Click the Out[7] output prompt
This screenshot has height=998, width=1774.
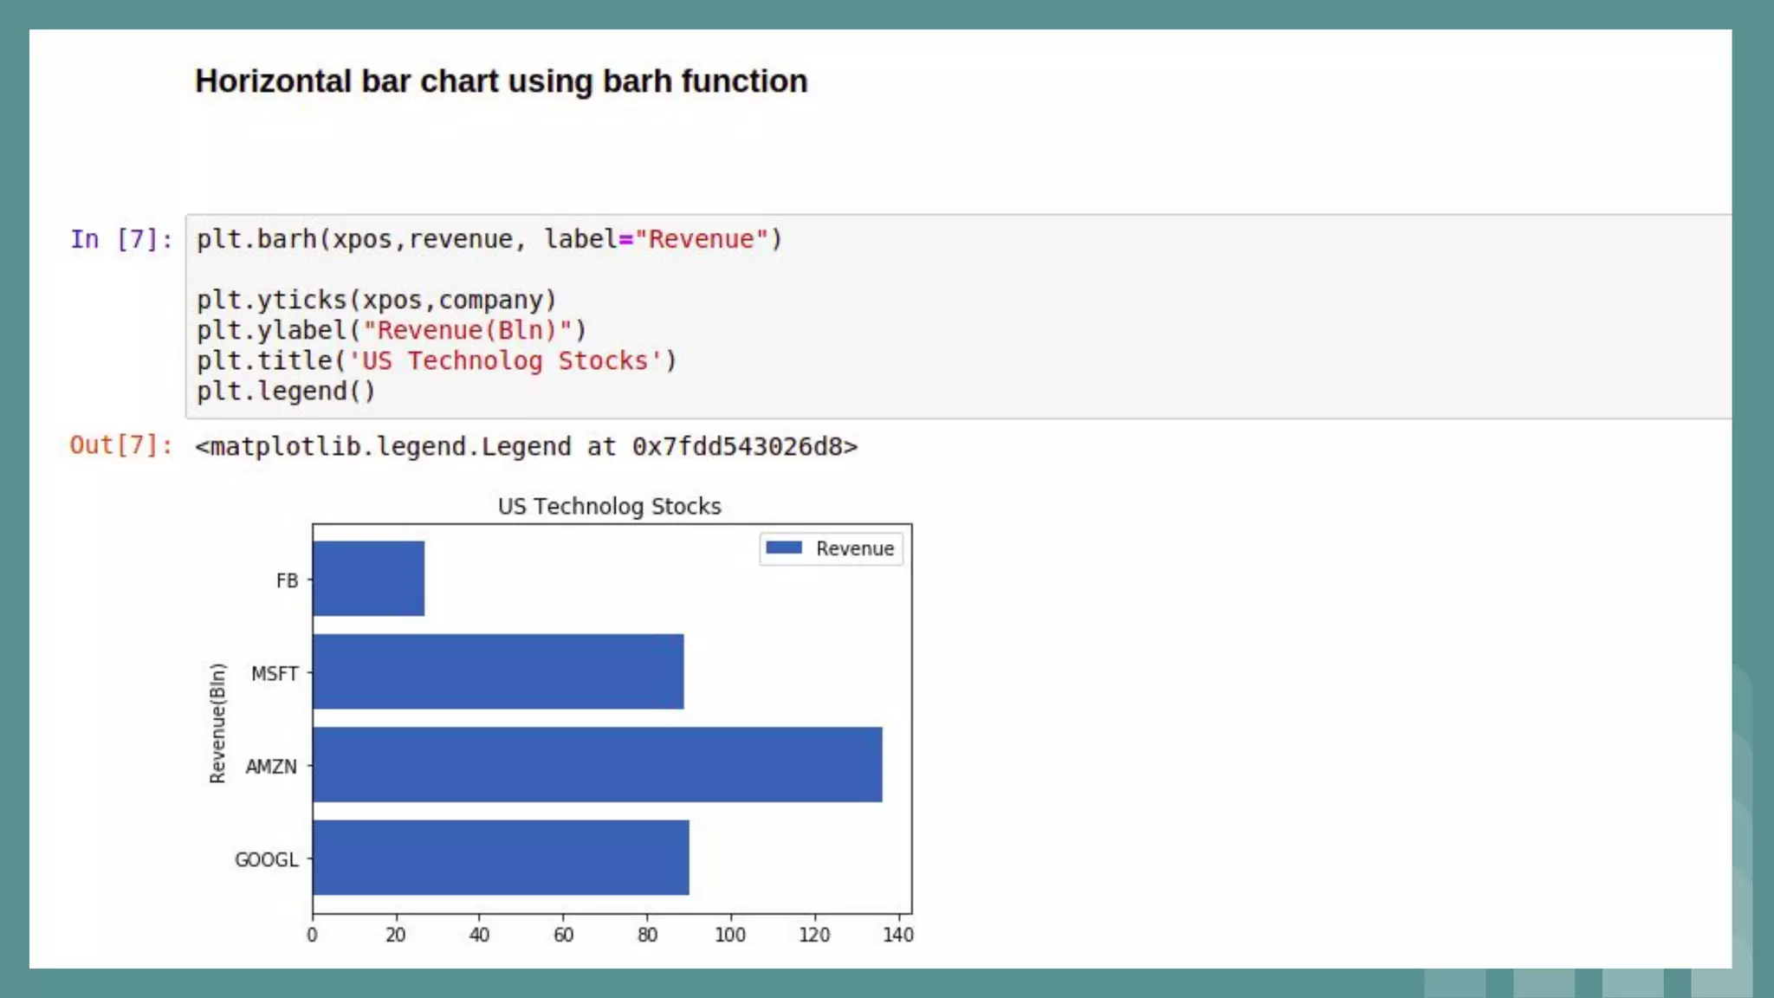click(121, 445)
